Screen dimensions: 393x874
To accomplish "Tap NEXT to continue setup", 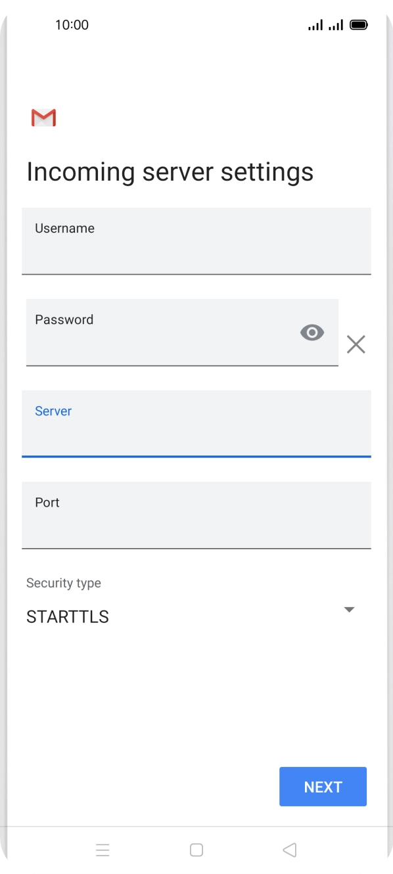I will click(323, 786).
